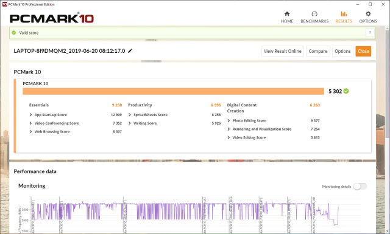Click the Video Editing value 3 613

coord(315,137)
